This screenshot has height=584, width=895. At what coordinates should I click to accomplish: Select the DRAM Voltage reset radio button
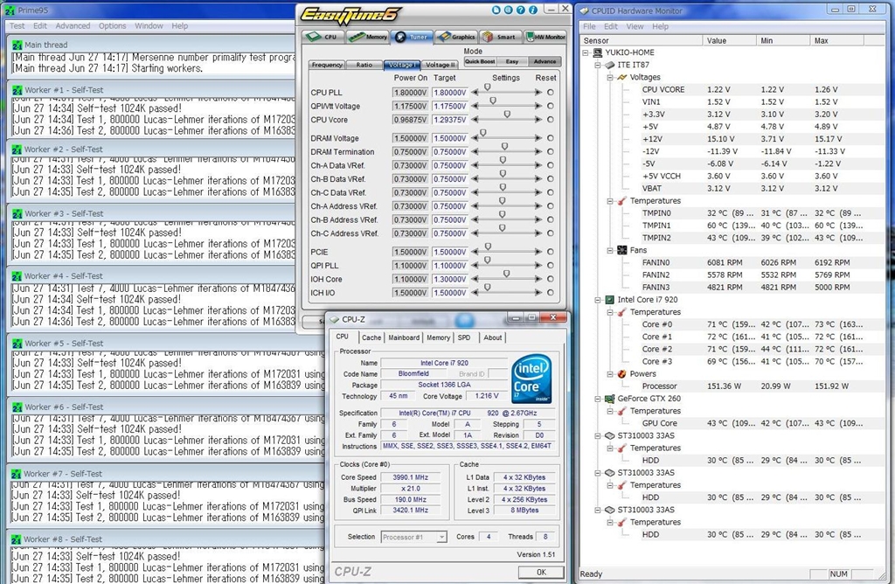click(551, 138)
